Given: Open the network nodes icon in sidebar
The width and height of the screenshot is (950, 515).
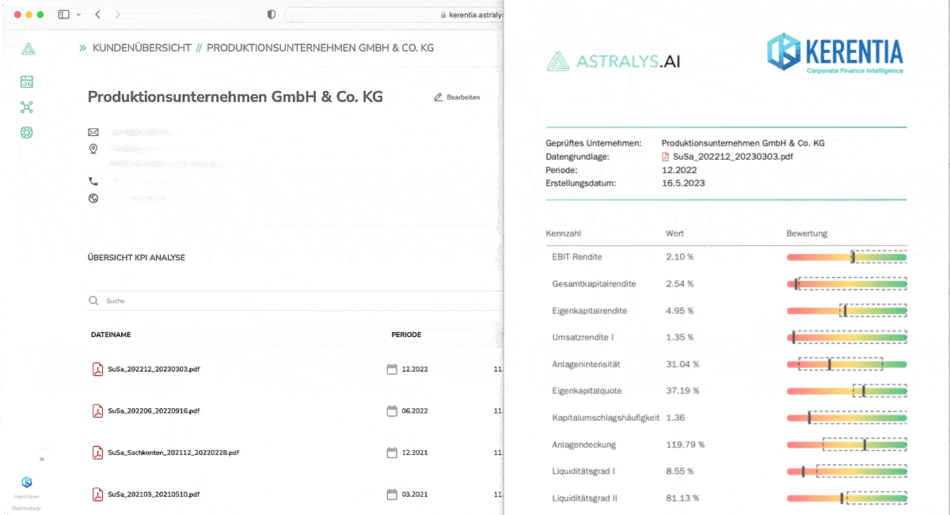Looking at the screenshot, I should pos(27,108).
